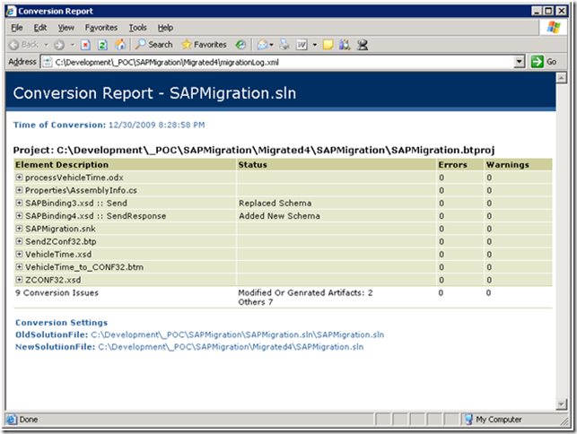The width and height of the screenshot is (577, 434).
Task: Expand the Properties\AssemblyInfo.cs entry
Action: [x=19, y=191]
